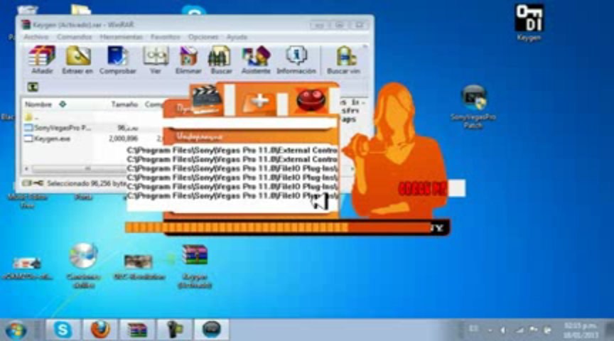614x341 pixels.
Task: Click the Buscar binoculars icon
Action: [221, 60]
